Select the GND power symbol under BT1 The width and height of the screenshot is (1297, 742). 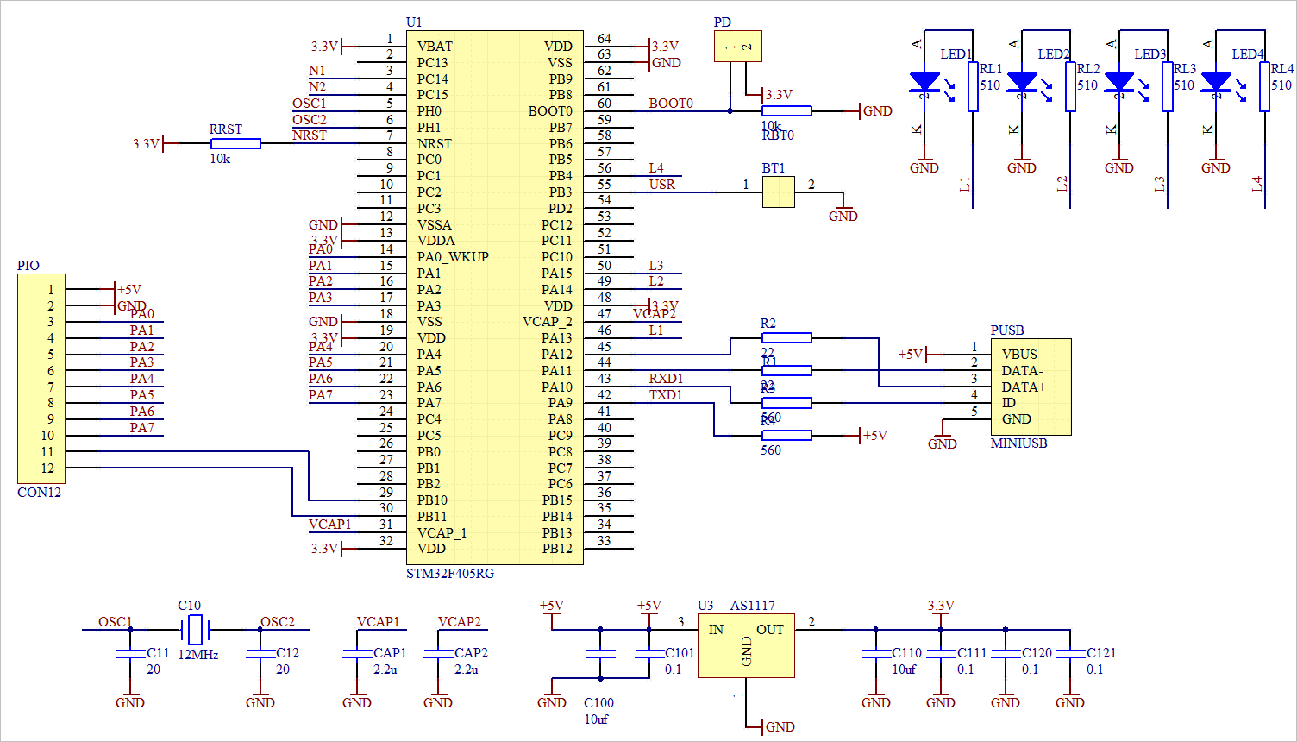pos(843,211)
